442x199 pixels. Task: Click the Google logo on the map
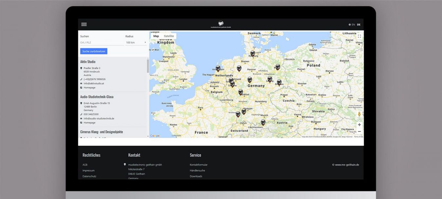(155, 136)
